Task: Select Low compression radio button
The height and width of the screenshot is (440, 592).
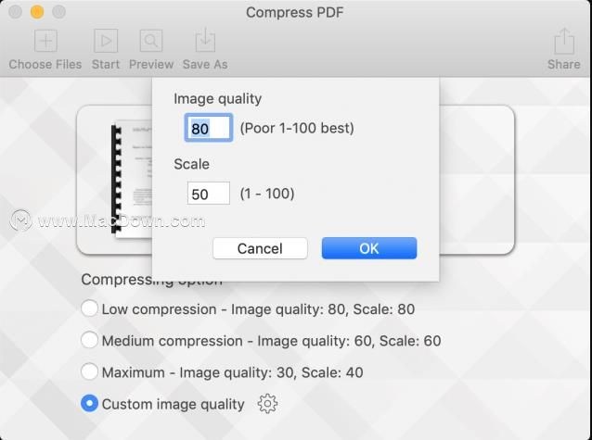Action: click(89, 308)
